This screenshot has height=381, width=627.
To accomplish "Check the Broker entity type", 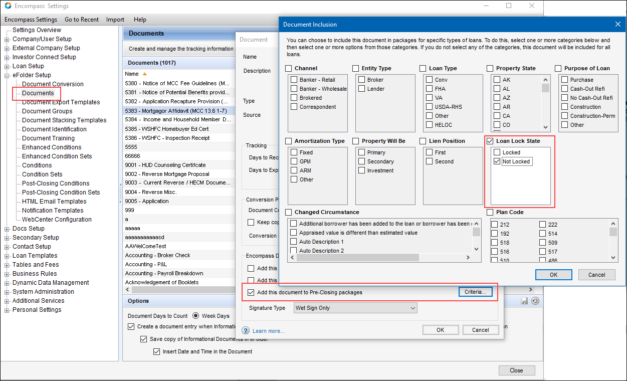I will point(362,80).
